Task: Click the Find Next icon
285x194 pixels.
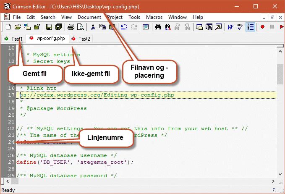Action: pyautogui.click(x=178, y=27)
